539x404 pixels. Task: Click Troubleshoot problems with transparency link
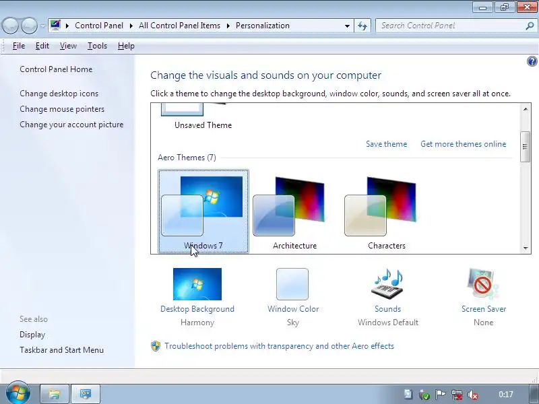279,346
